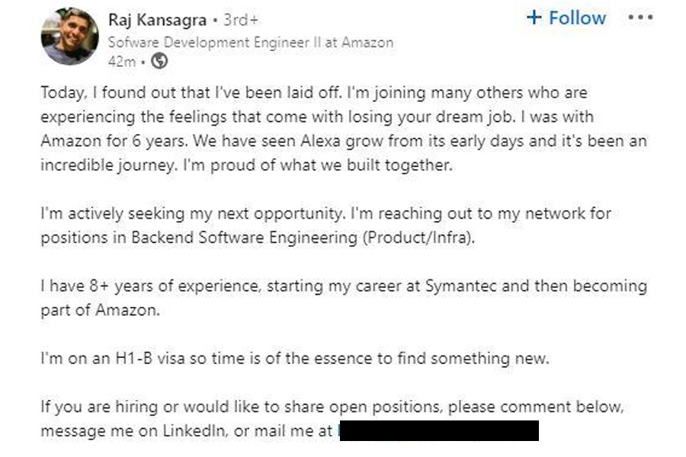Screen dimensions: 686x457
Task: Open Raj Kansagra's profile photo
Action: [x=69, y=37]
